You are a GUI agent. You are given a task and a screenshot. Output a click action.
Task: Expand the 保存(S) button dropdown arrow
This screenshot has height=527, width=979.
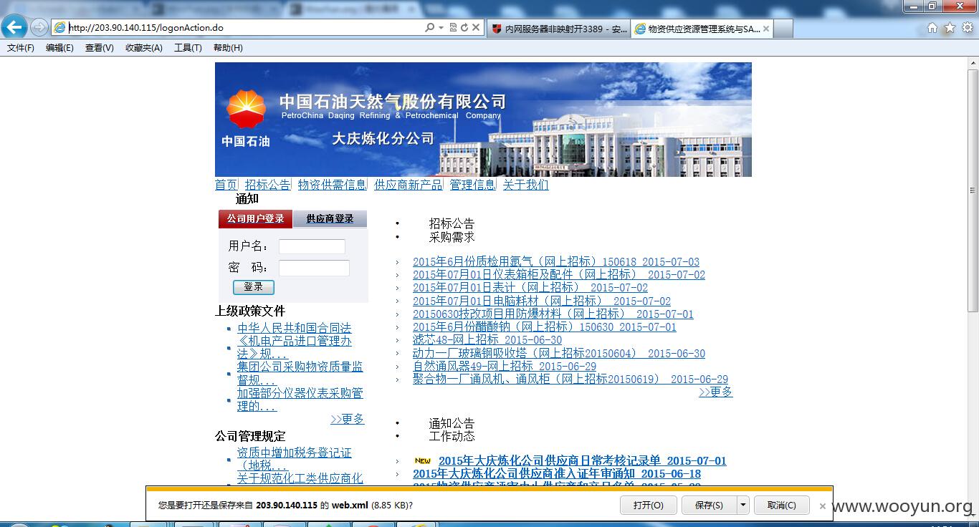743,505
